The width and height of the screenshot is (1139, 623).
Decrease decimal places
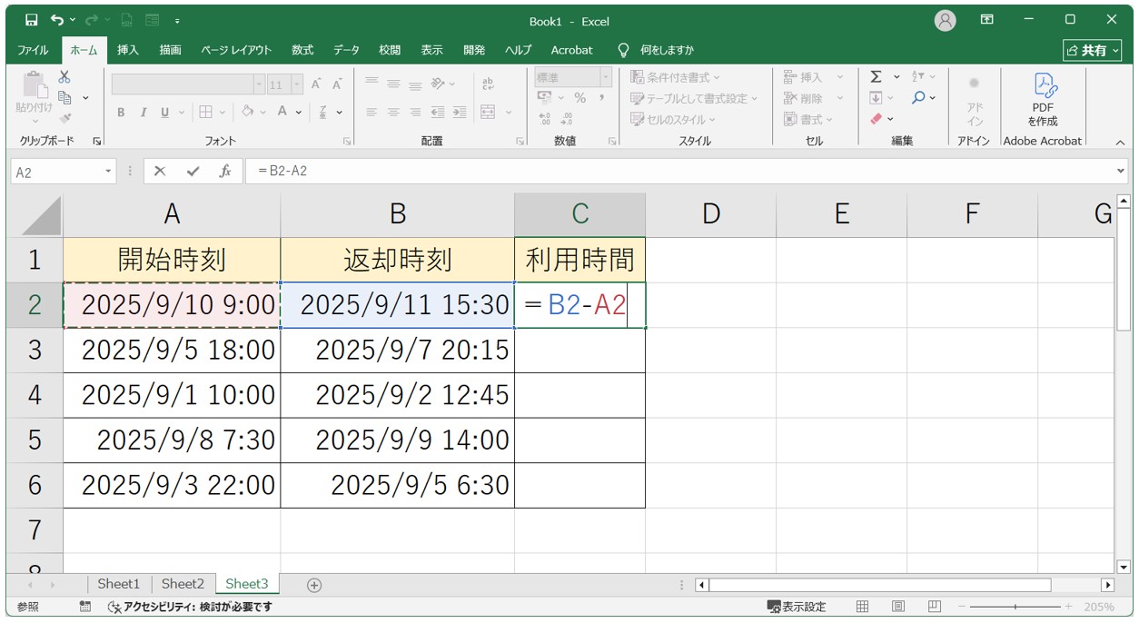click(567, 118)
